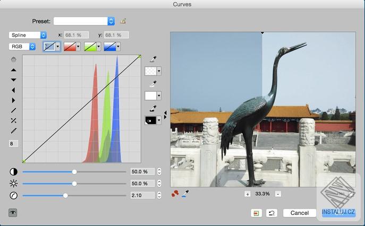This screenshot has width=365, height=226.
Task: Click the contrast slider handle
Action: tap(74, 172)
